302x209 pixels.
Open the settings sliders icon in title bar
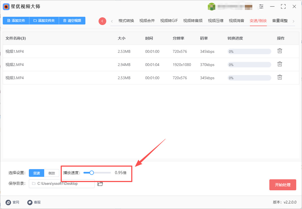[261, 7]
